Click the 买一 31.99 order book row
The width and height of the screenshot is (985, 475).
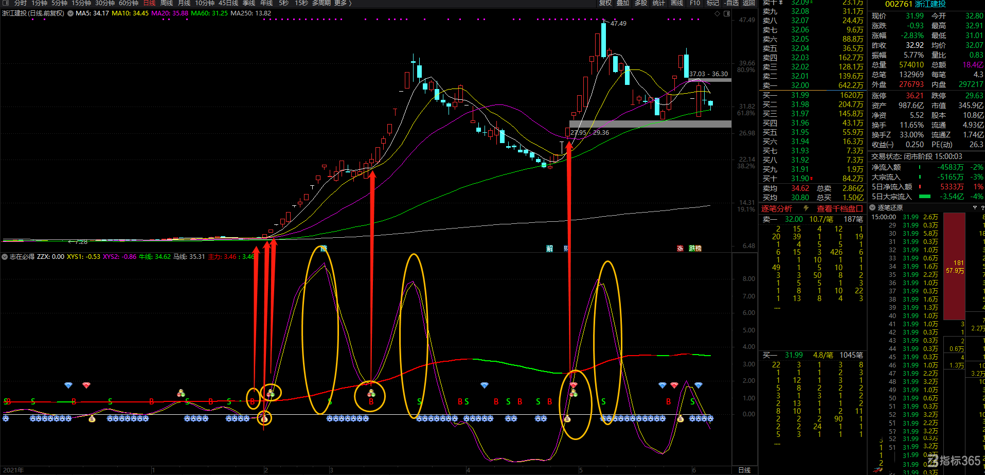coord(813,95)
